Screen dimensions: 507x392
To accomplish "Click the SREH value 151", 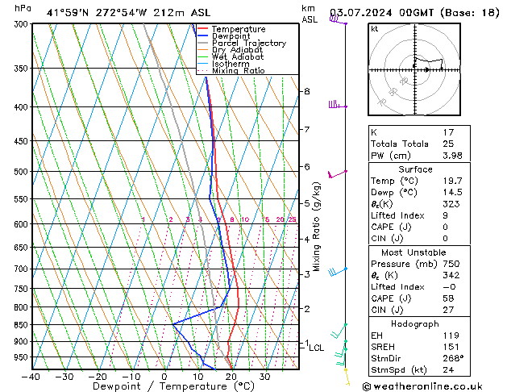I will [451, 347].
